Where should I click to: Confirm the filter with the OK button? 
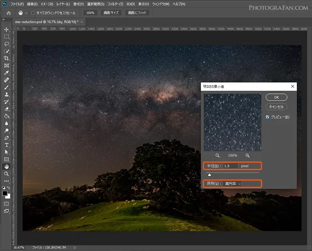pos(277,97)
